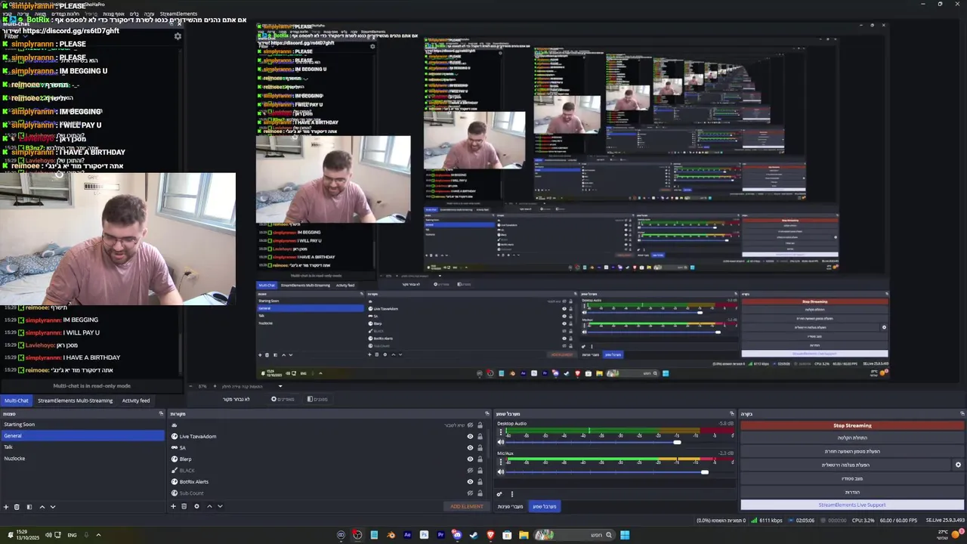Hide the BotRix Alerts source
This screenshot has width=967, height=544.
point(470,482)
